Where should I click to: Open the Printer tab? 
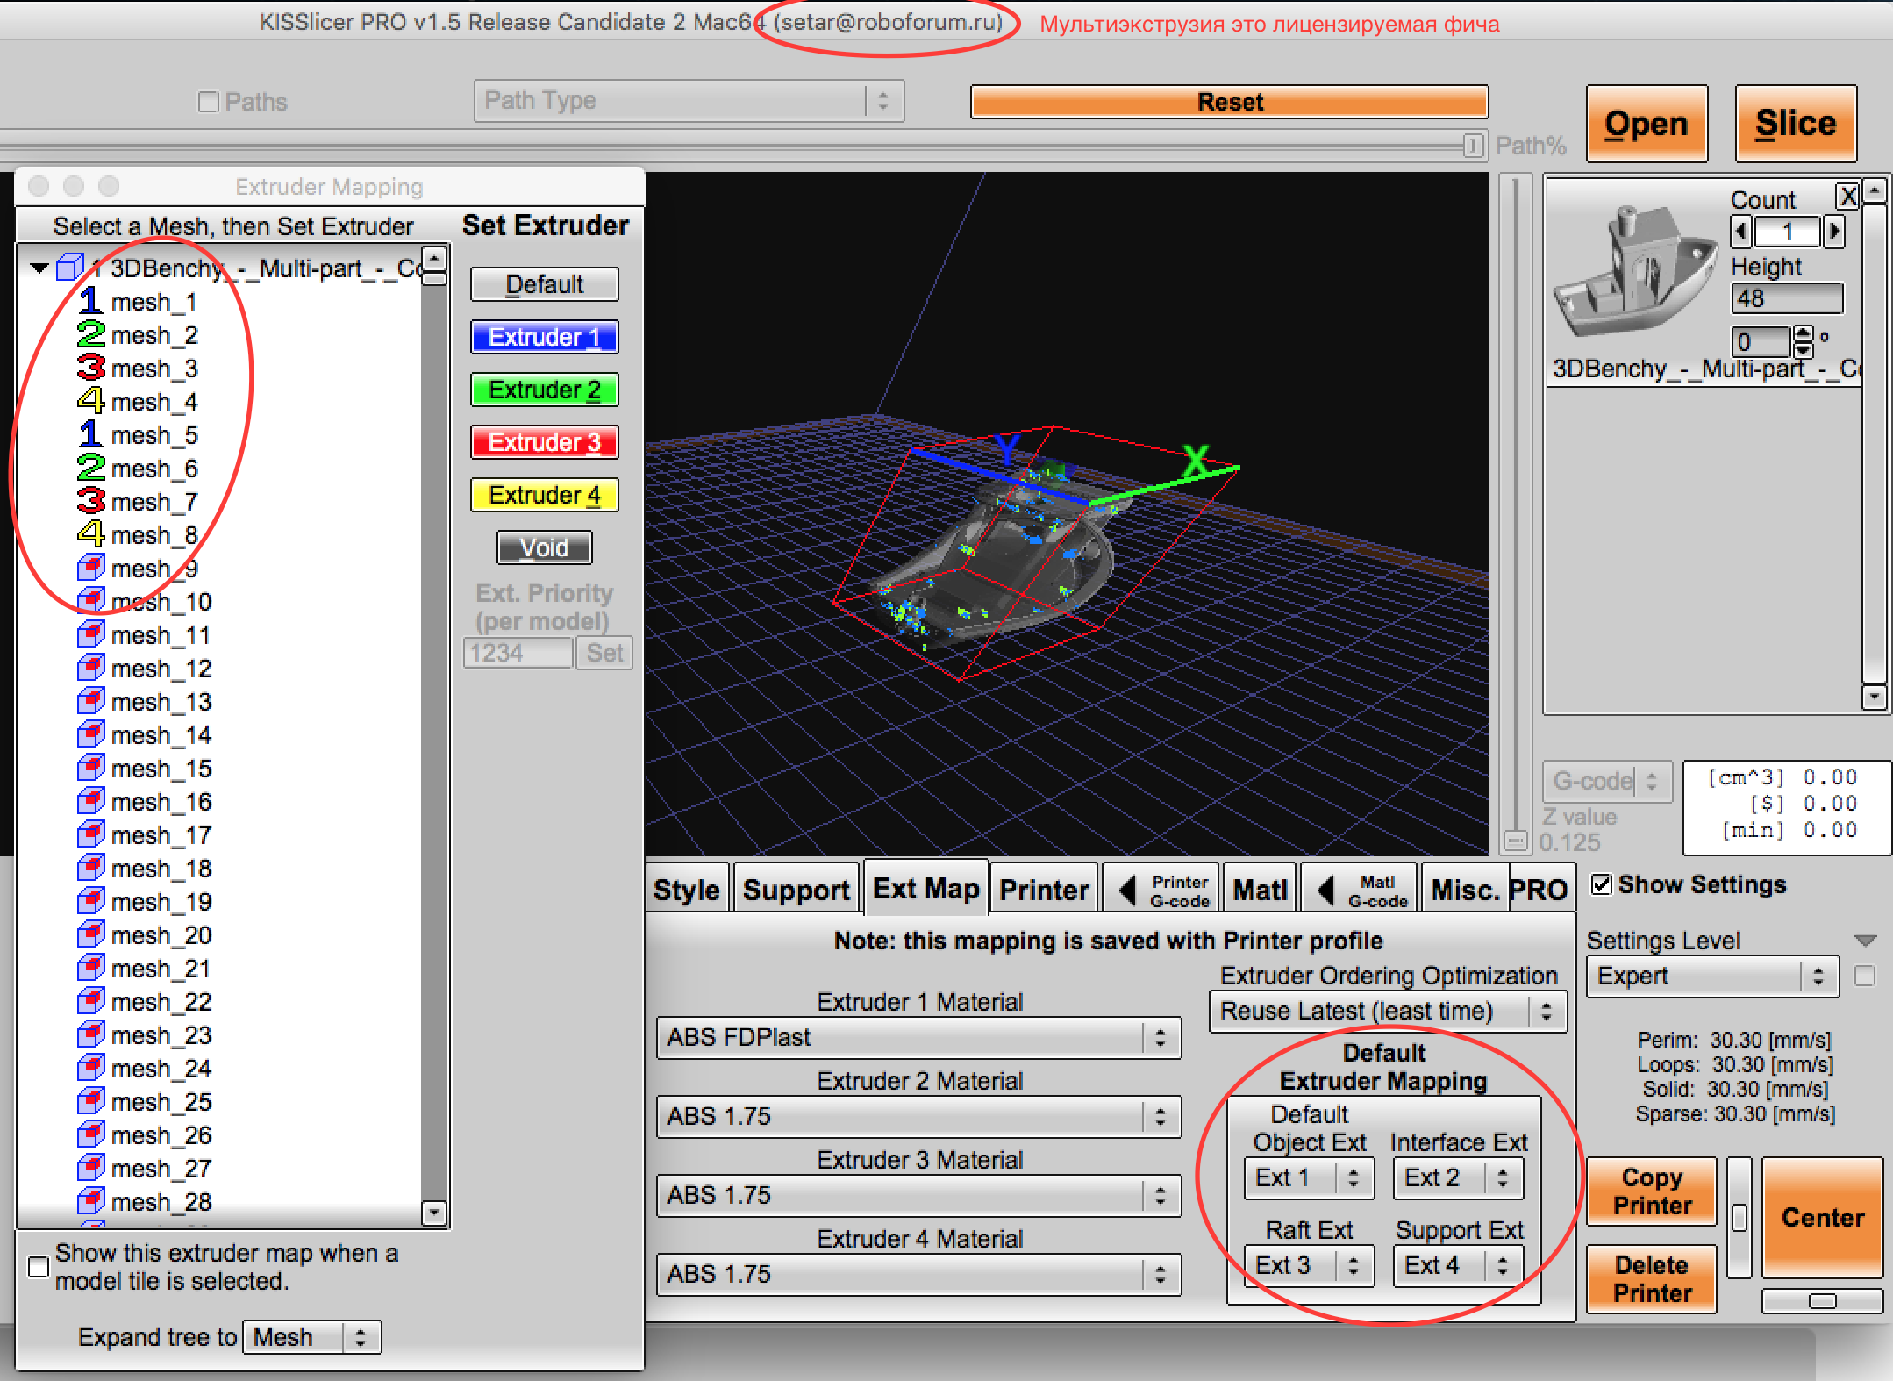click(1044, 890)
